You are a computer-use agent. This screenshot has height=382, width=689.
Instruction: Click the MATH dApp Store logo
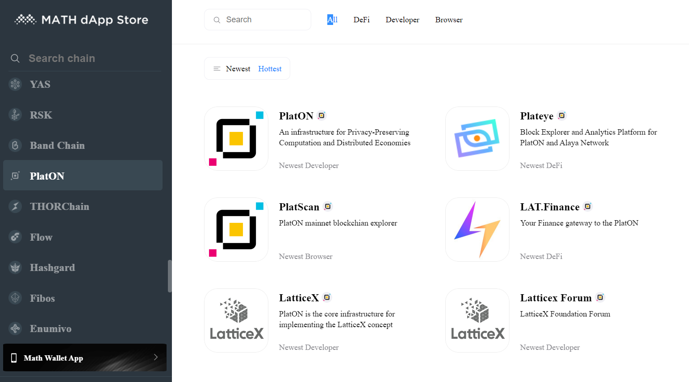pos(81,20)
